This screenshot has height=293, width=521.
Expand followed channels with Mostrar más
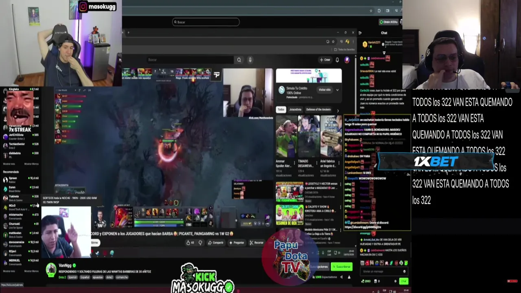pos(9,164)
